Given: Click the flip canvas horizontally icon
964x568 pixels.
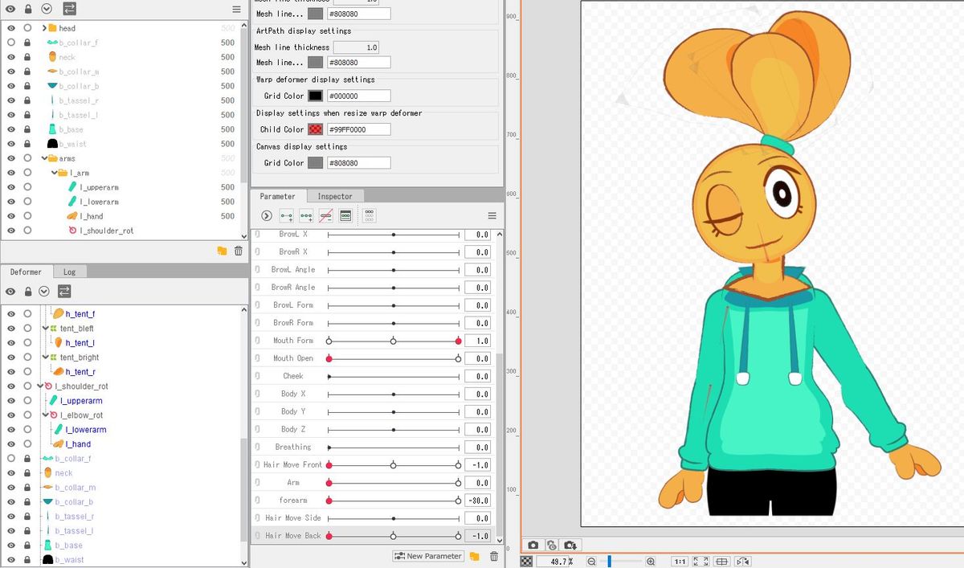Looking at the screenshot, I should click(x=742, y=561).
